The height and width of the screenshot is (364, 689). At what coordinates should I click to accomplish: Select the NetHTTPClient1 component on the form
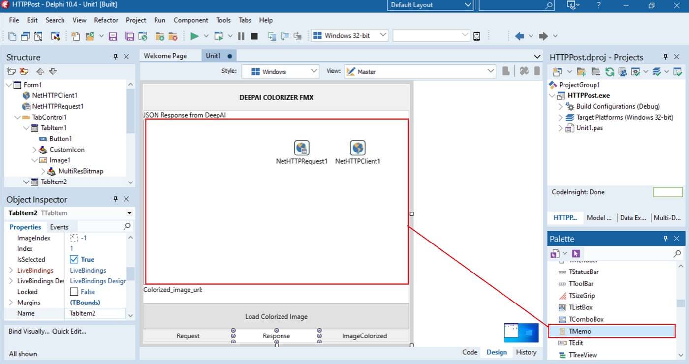tap(357, 148)
